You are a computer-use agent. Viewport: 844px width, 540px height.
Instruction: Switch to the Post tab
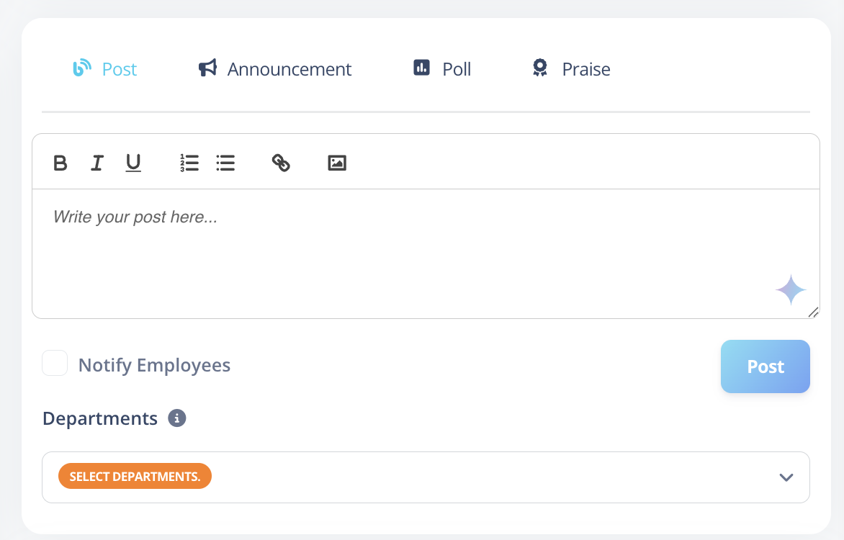click(105, 69)
